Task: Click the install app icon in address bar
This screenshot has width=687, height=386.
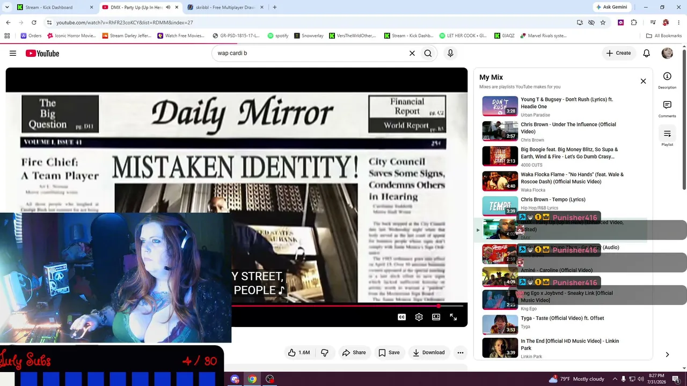Action: [580, 23]
